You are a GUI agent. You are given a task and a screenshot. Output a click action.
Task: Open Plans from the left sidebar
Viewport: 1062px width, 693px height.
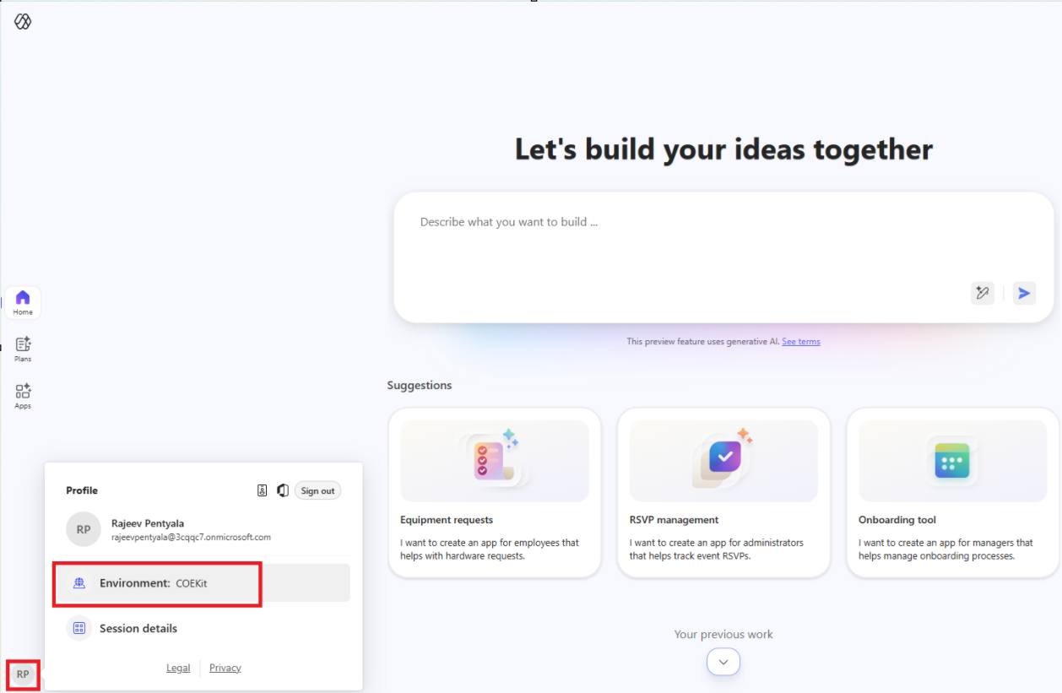[23, 349]
